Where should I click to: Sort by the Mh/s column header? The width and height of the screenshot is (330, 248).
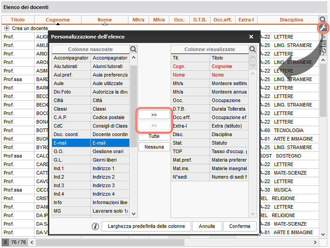(x=138, y=20)
